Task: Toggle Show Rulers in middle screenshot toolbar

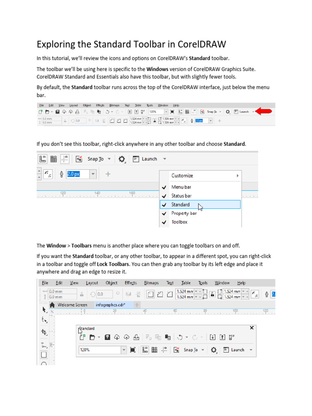Action: point(42,159)
